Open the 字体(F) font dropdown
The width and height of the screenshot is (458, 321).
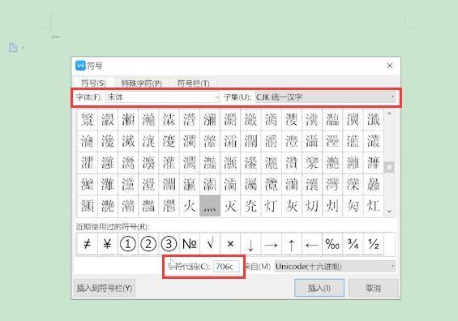(x=163, y=97)
